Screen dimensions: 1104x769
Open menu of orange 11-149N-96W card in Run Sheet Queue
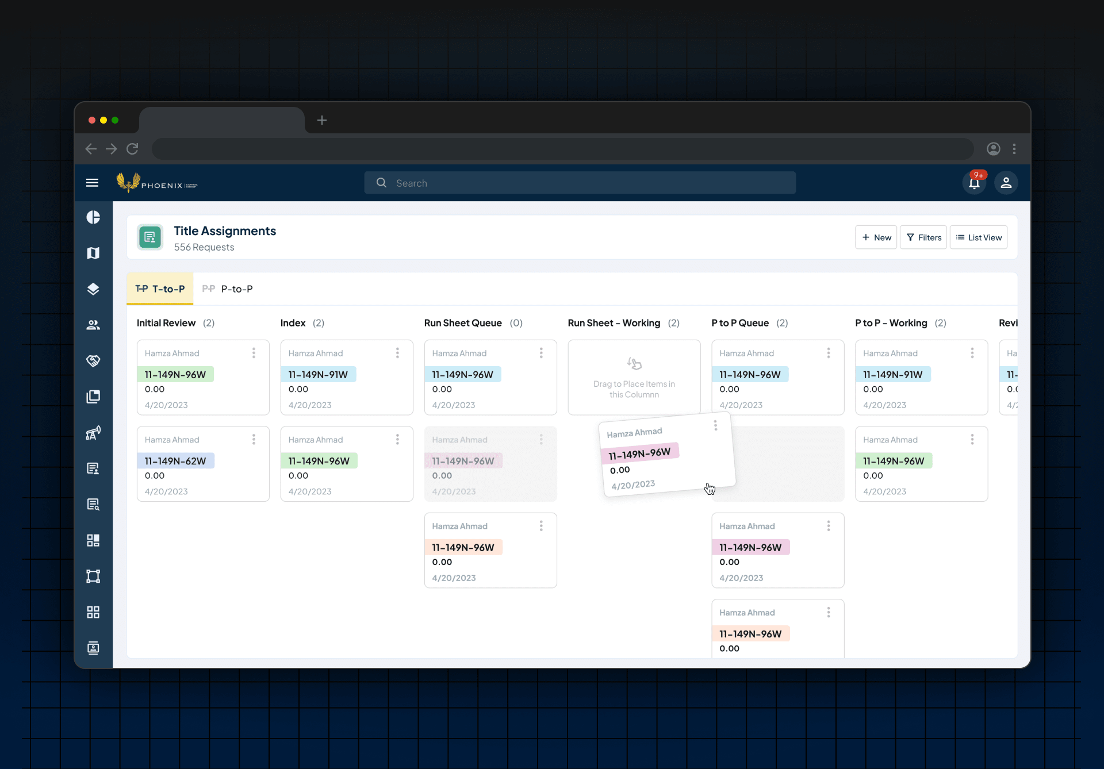click(541, 526)
